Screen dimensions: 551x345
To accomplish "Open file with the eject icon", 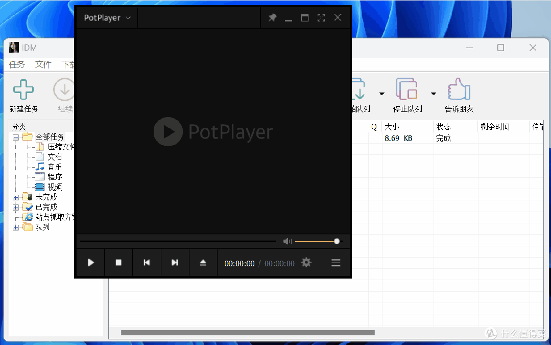I will tap(203, 263).
